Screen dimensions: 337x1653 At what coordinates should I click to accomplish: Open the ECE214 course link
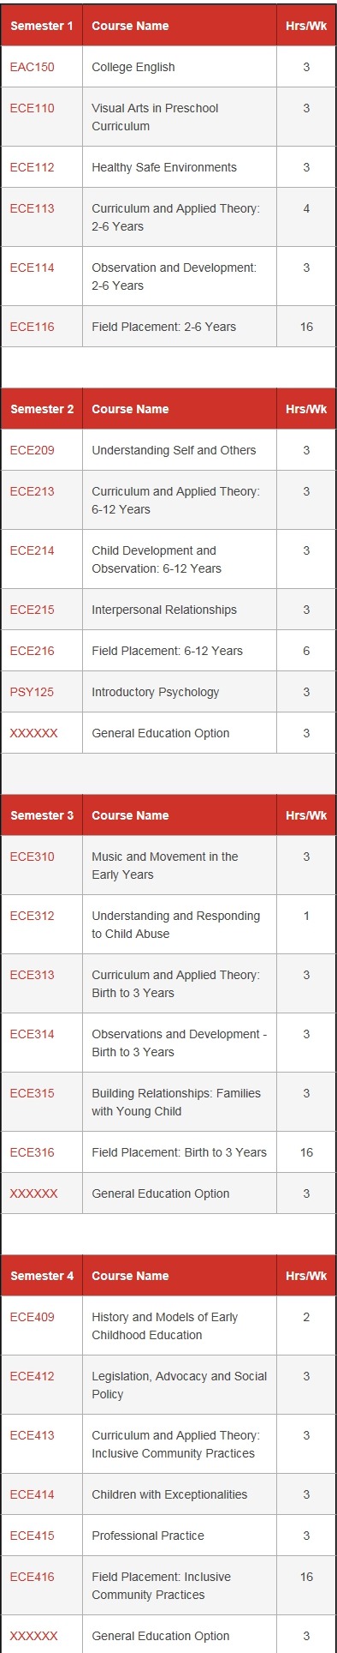(x=32, y=550)
